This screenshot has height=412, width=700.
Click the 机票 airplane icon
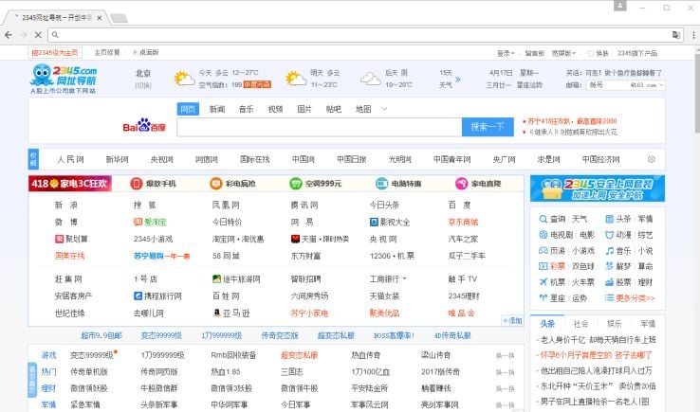coord(543,282)
